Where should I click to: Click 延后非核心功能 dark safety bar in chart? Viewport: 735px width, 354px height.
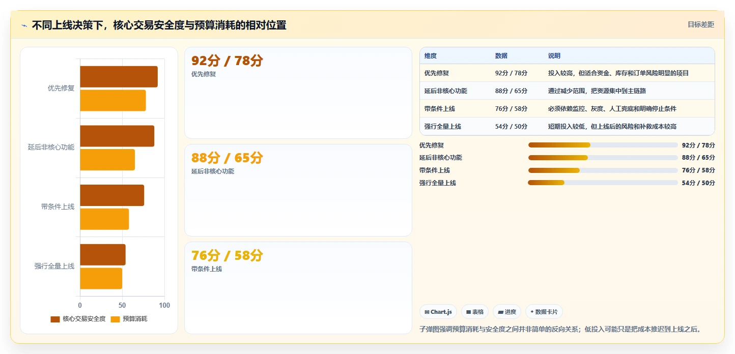(x=117, y=136)
